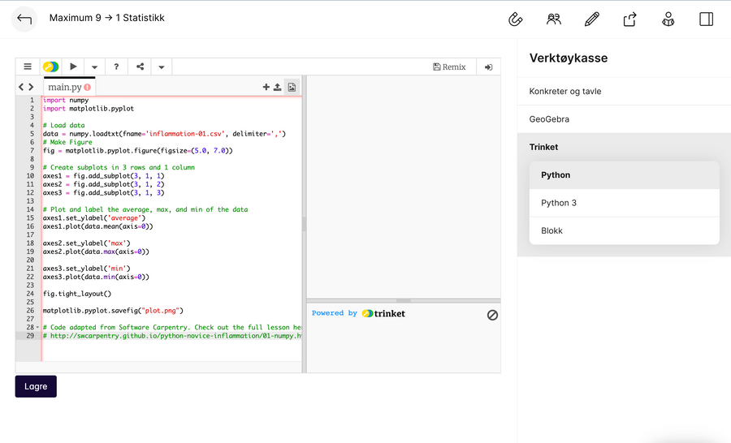Click the share export icon
Viewport: 731px width, 443px height.
pyautogui.click(x=629, y=19)
